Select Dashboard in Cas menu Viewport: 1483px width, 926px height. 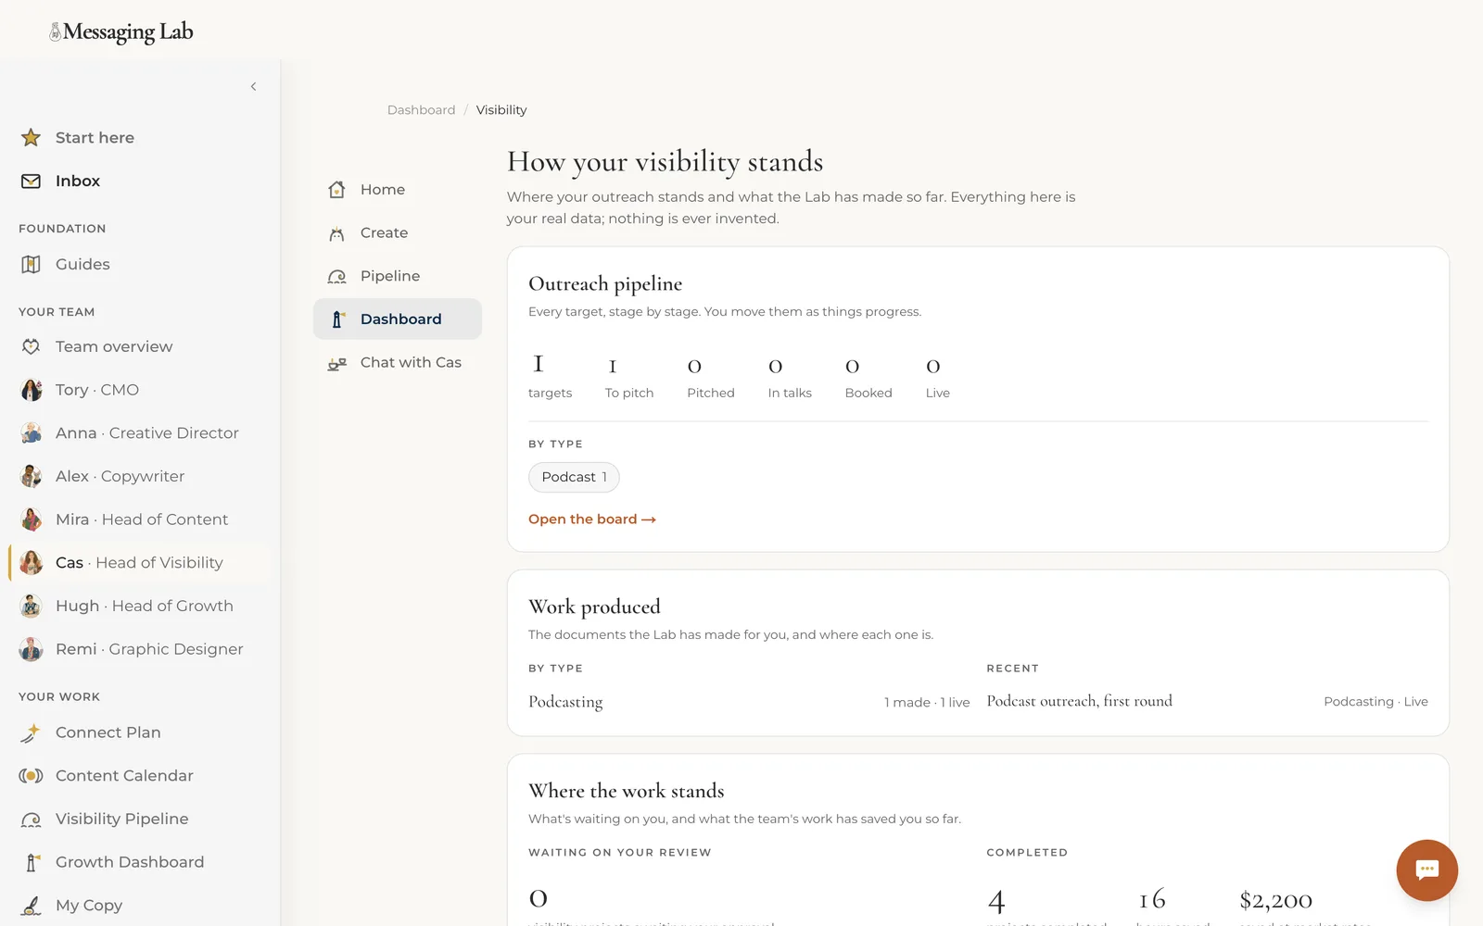tap(397, 319)
